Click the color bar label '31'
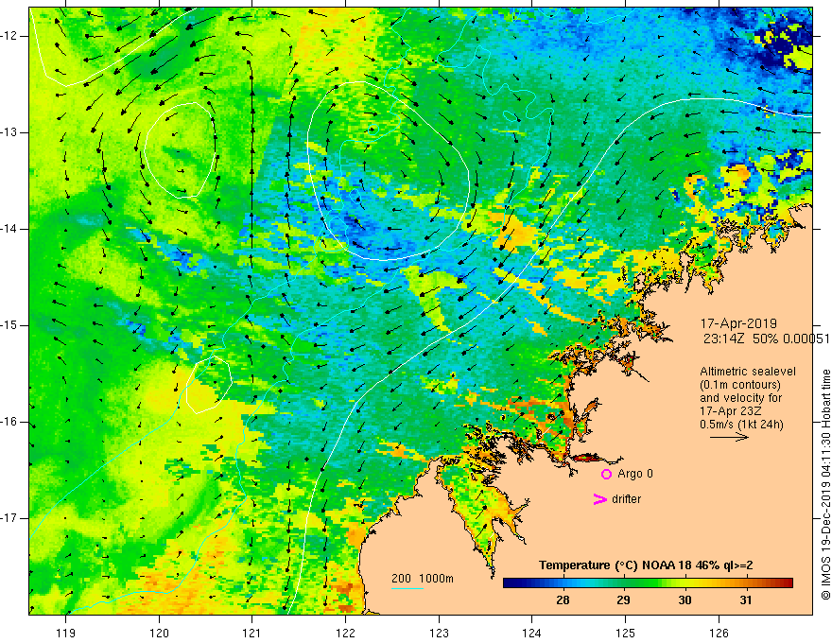The image size is (832, 643). pos(746,600)
